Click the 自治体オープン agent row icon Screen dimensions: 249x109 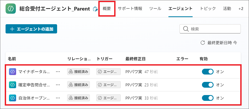(12, 98)
